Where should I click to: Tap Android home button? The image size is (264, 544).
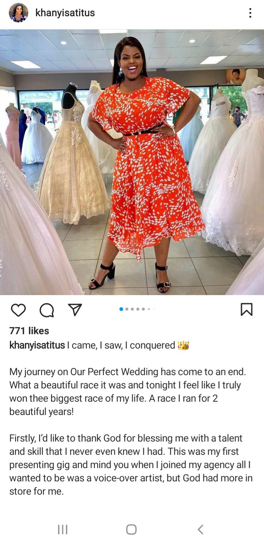coord(131,530)
